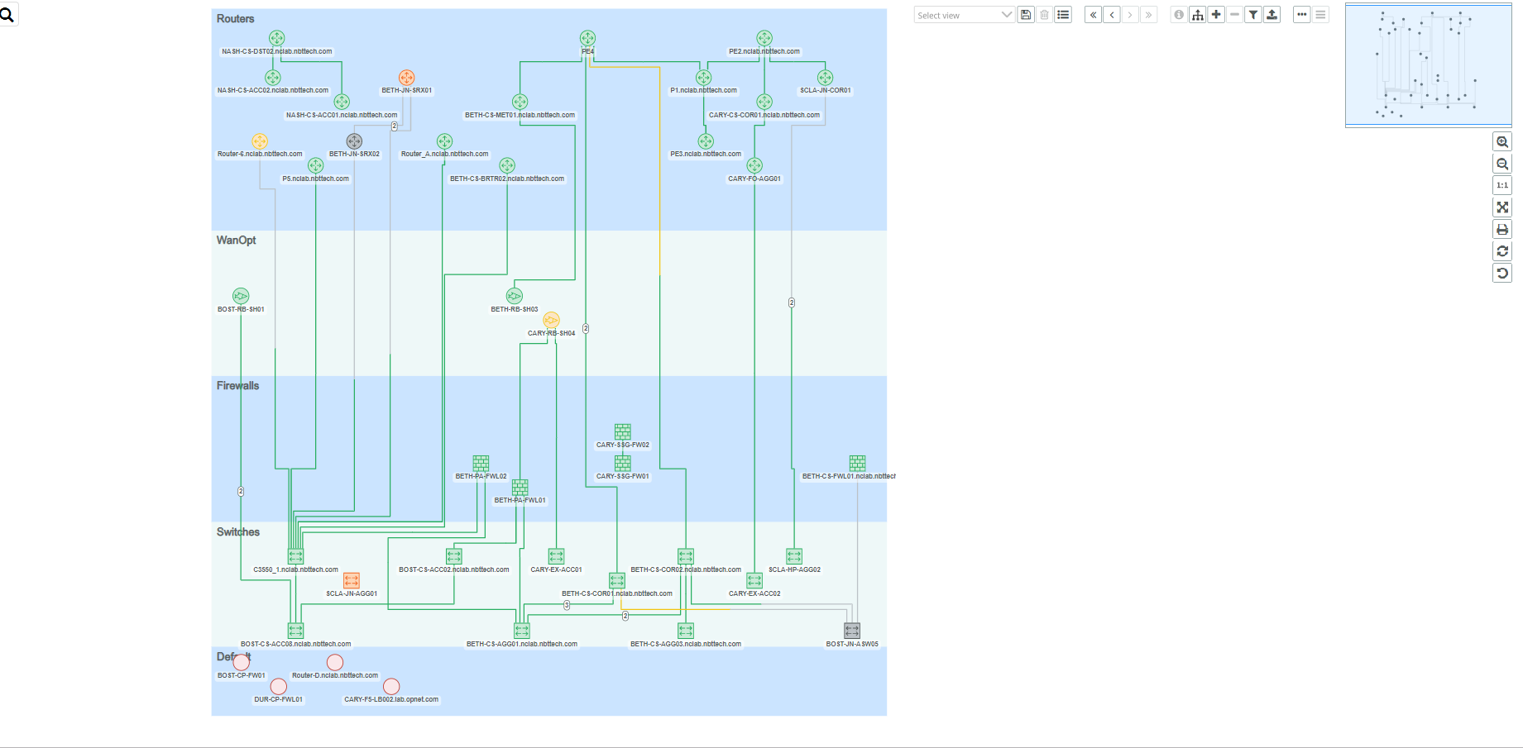Click the search magnifier at top left
This screenshot has width=1523, height=748.
click(7, 15)
